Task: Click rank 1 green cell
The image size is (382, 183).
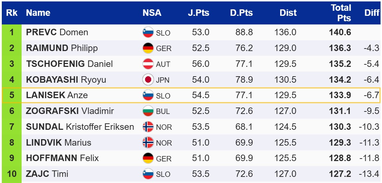Action: pyautogui.click(x=12, y=32)
